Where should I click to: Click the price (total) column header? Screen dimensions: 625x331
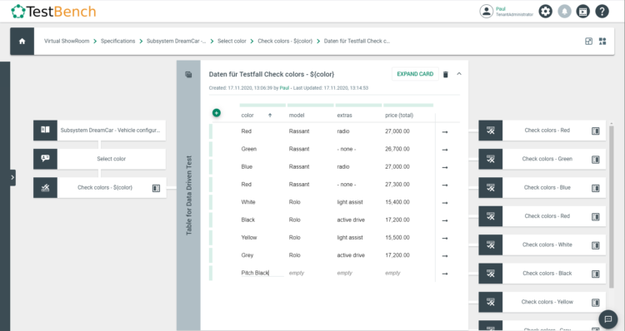click(x=399, y=116)
